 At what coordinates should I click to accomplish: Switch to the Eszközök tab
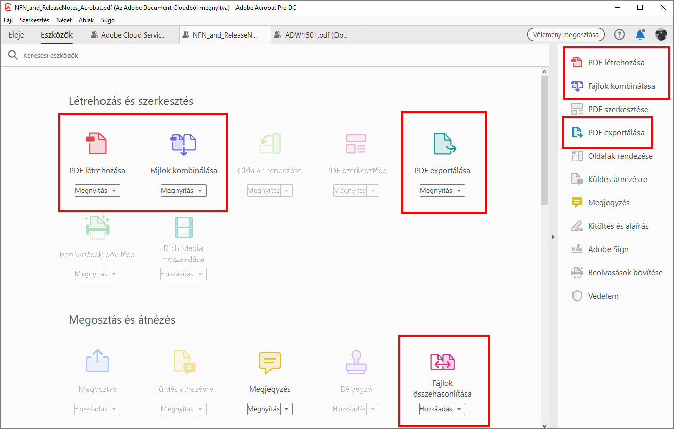coord(57,35)
